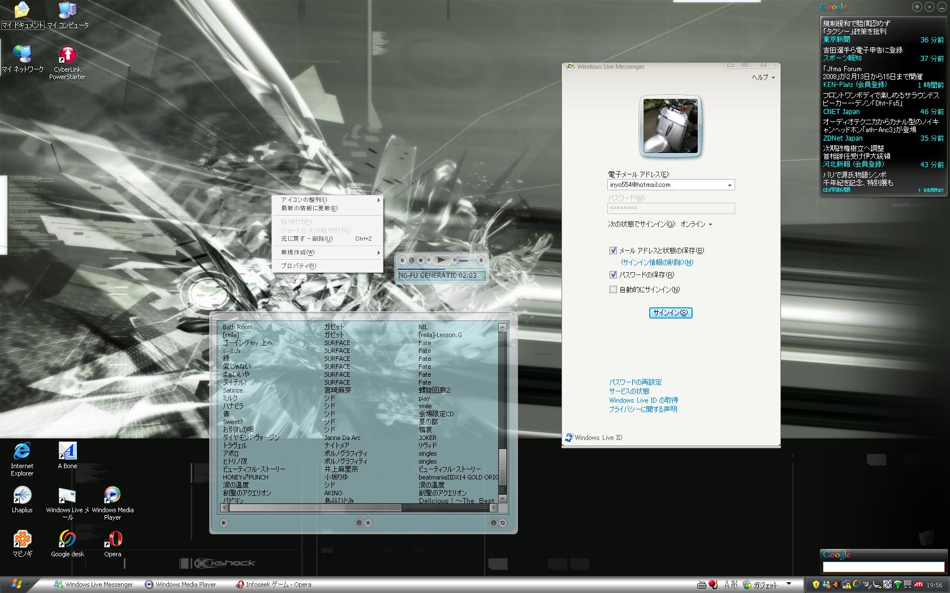Click the yellow security shield tray icon
This screenshot has height=593, width=950.
pos(816,585)
